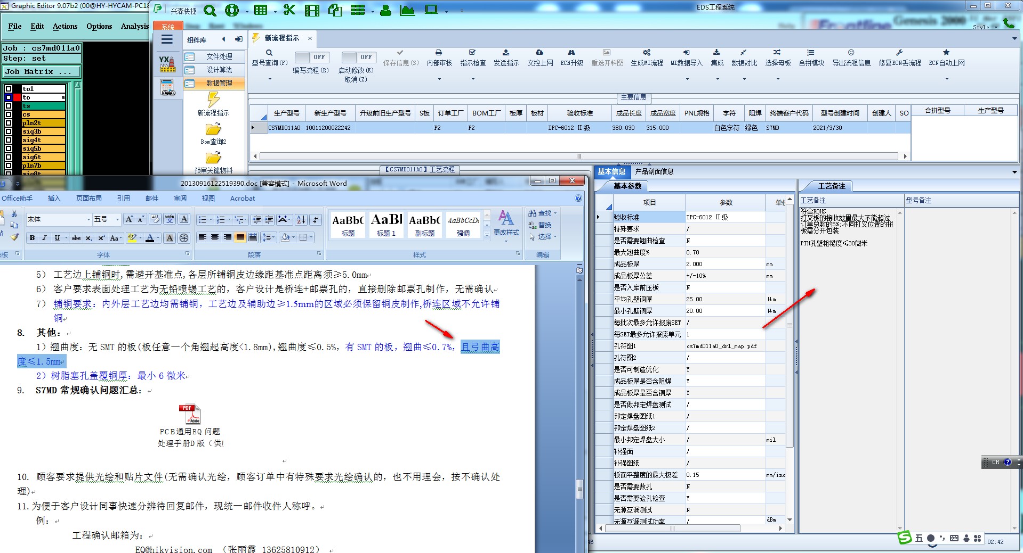Click Job Matrix button

point(42,71)
